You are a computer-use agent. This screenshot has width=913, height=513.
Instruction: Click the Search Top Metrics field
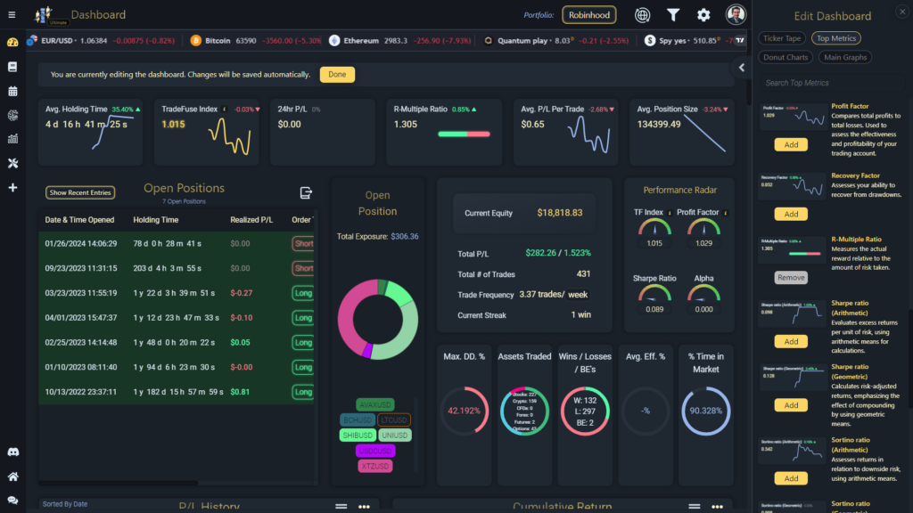click(832, 83)
